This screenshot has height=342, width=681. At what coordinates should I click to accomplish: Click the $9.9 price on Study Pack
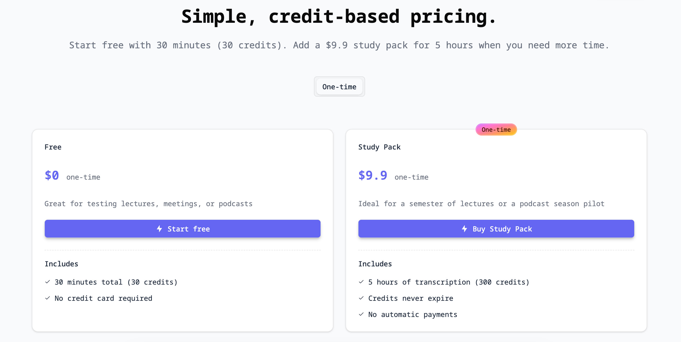point(372,175)
